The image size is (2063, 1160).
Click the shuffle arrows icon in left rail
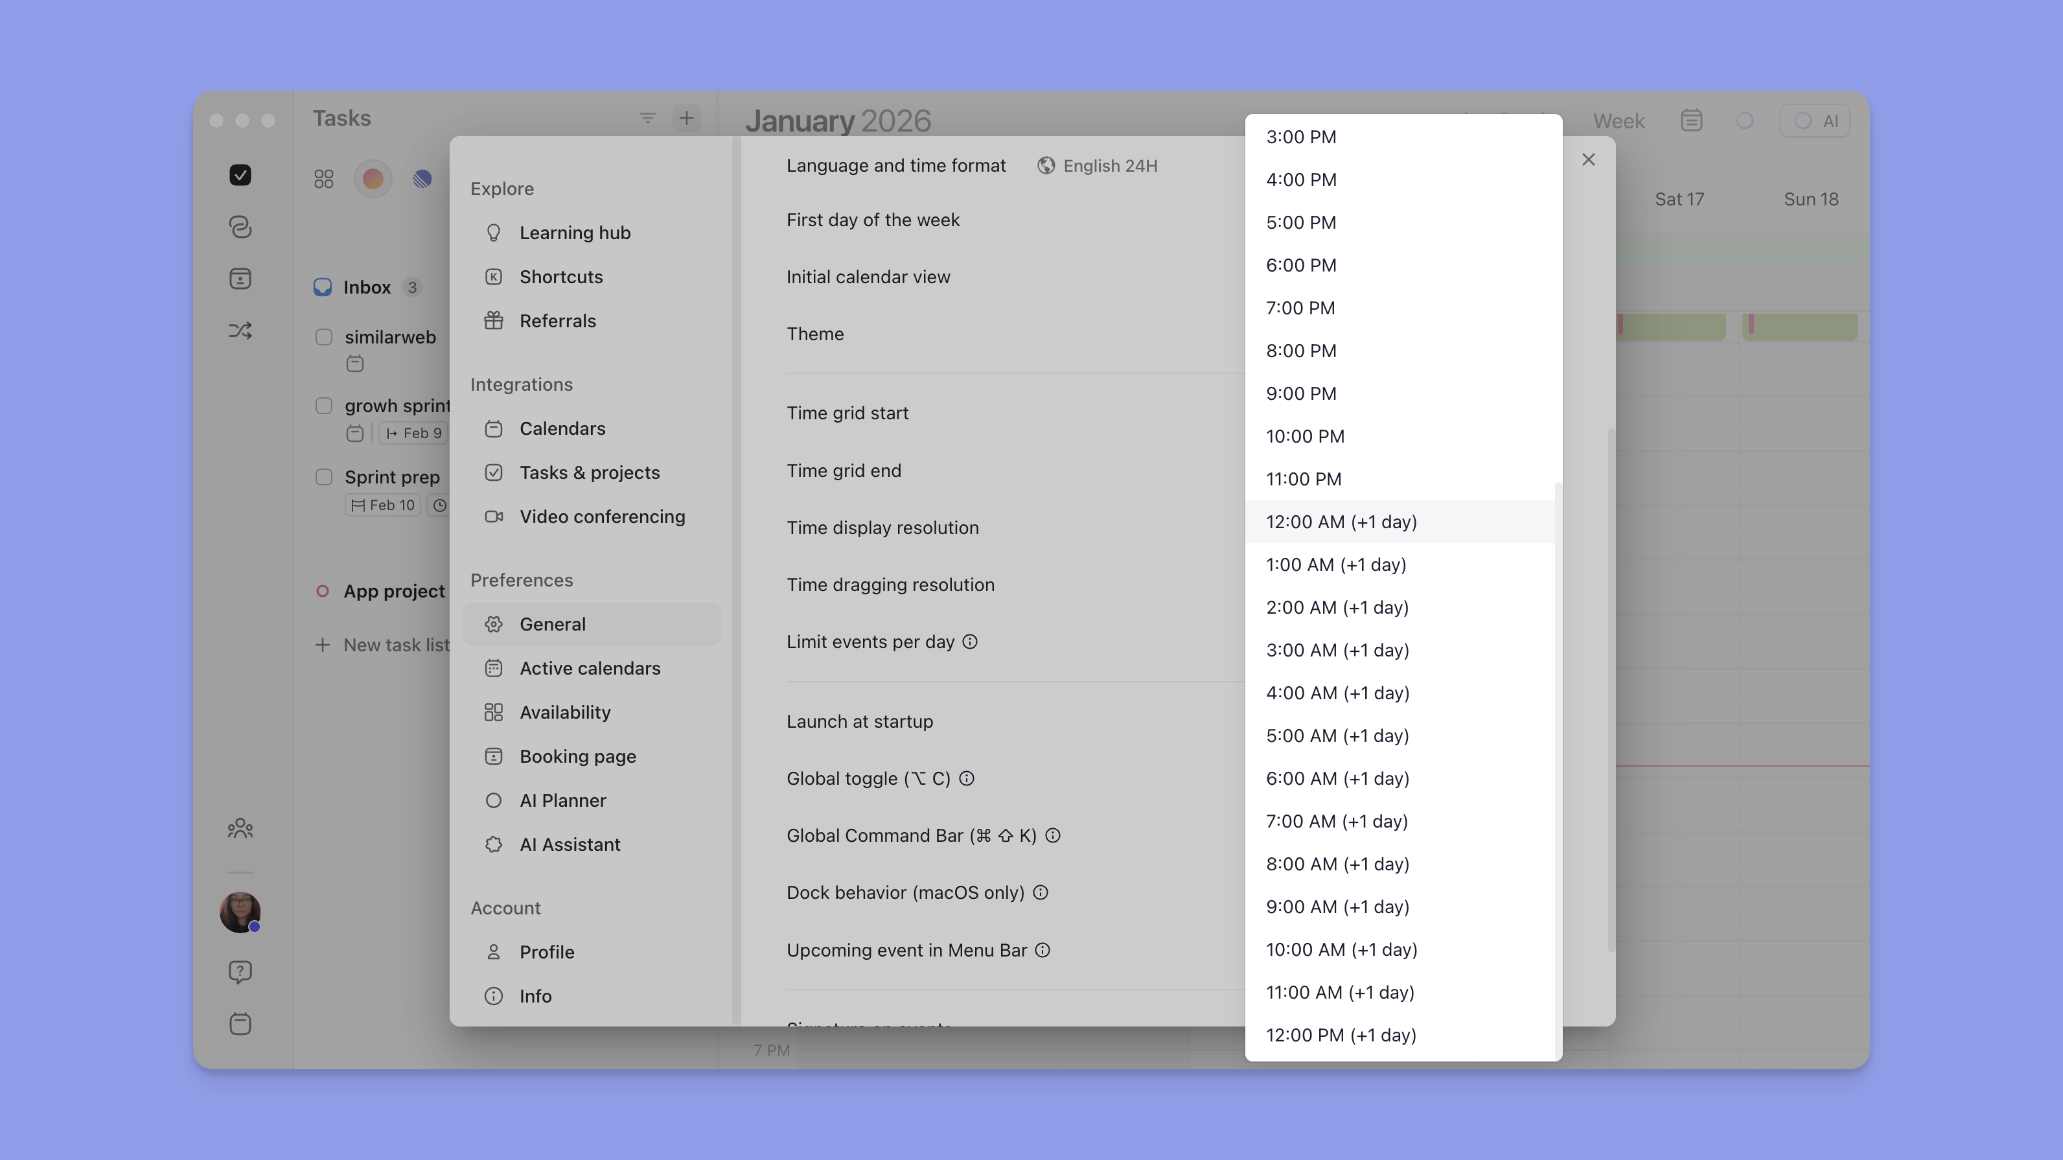point(240,330)
